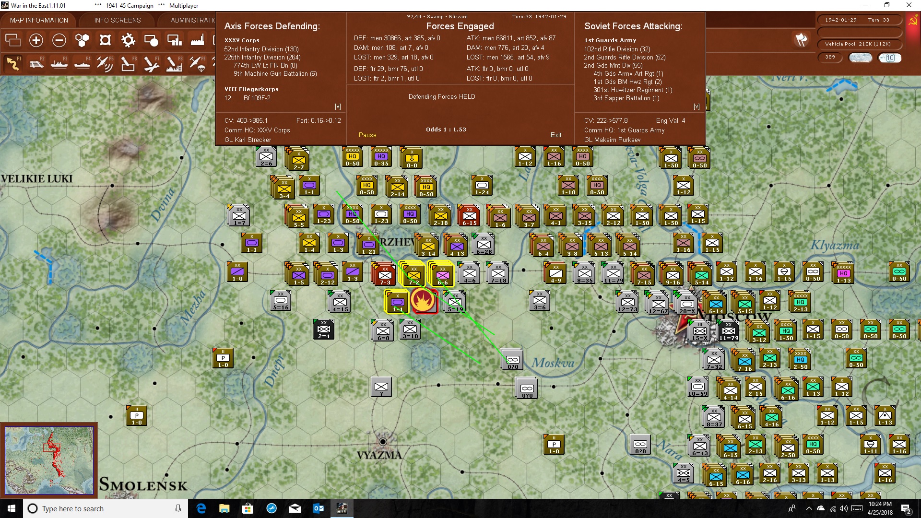Open the Windows Start menu

12,508
